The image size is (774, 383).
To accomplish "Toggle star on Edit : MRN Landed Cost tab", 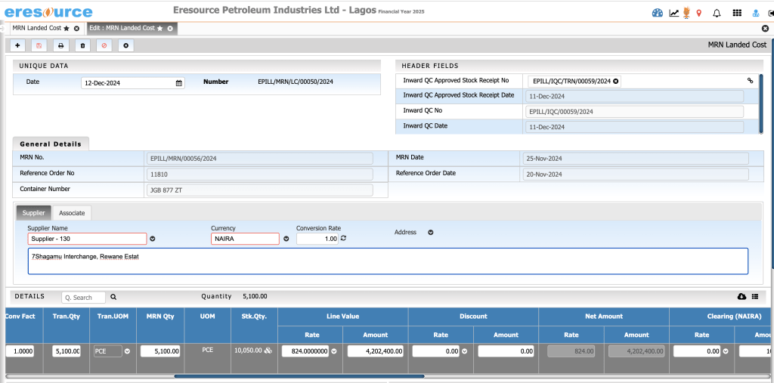I will [161, 28].
